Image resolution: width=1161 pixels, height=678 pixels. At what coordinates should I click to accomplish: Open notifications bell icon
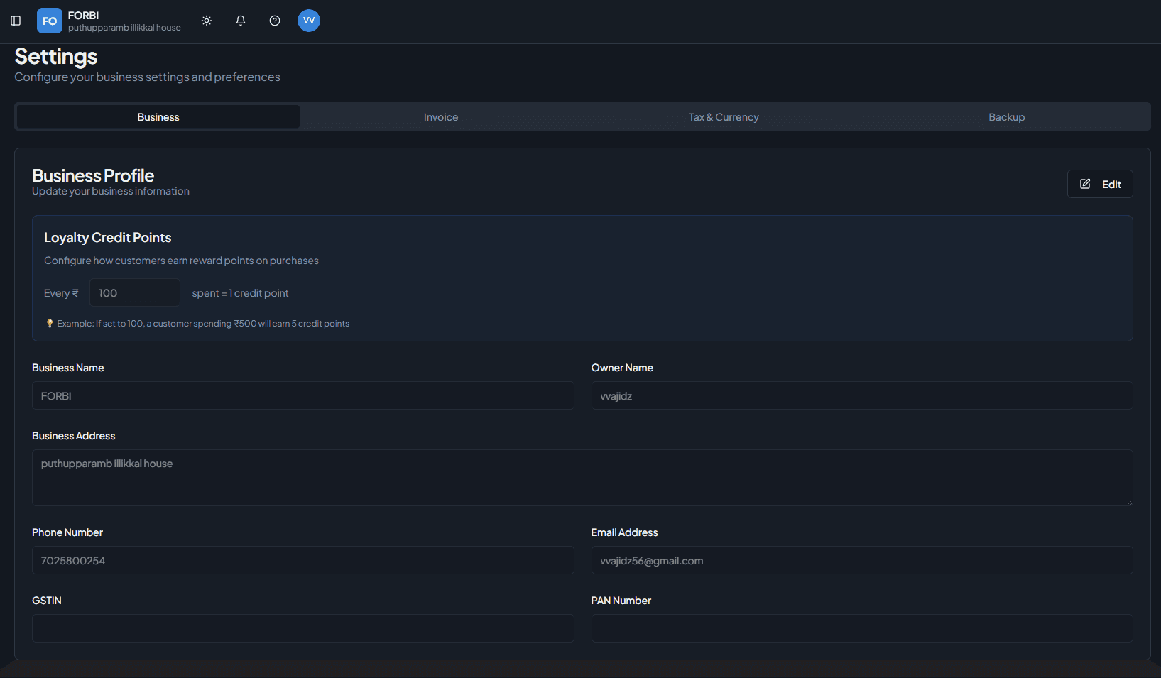tap(241, 21)
